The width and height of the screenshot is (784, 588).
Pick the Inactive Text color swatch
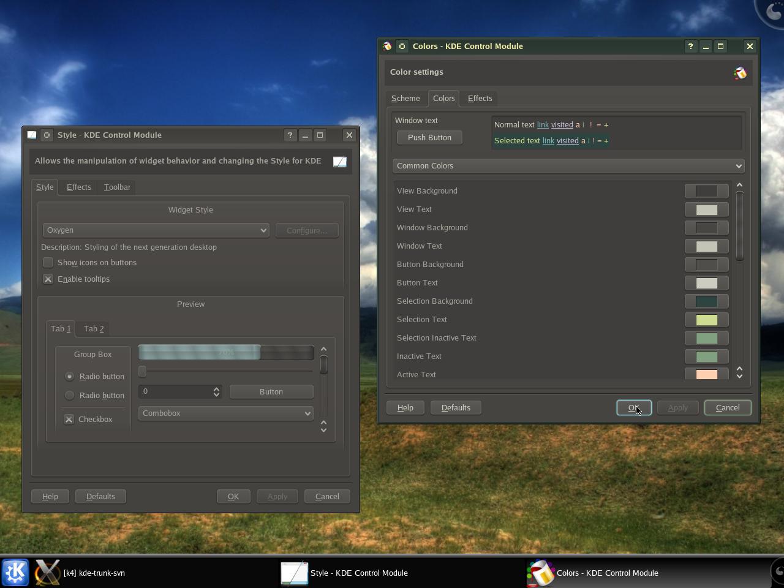pyautogui.click(x=706, y=356)
